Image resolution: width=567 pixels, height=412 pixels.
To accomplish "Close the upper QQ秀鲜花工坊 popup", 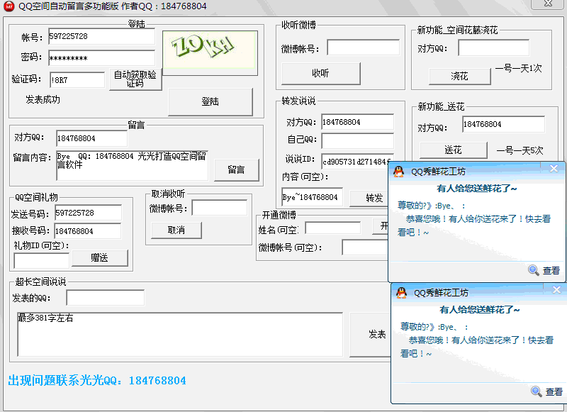I will pos(554,168).
